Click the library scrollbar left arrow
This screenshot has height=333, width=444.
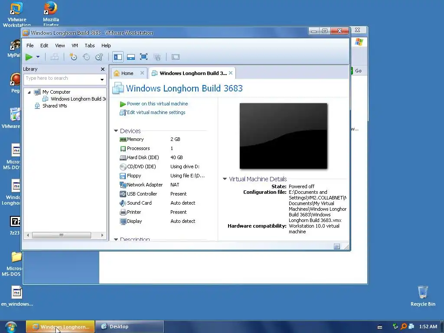pyautogui.click(x=28, y=235)
